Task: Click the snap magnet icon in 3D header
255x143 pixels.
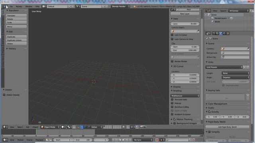Action: (128, 127)
